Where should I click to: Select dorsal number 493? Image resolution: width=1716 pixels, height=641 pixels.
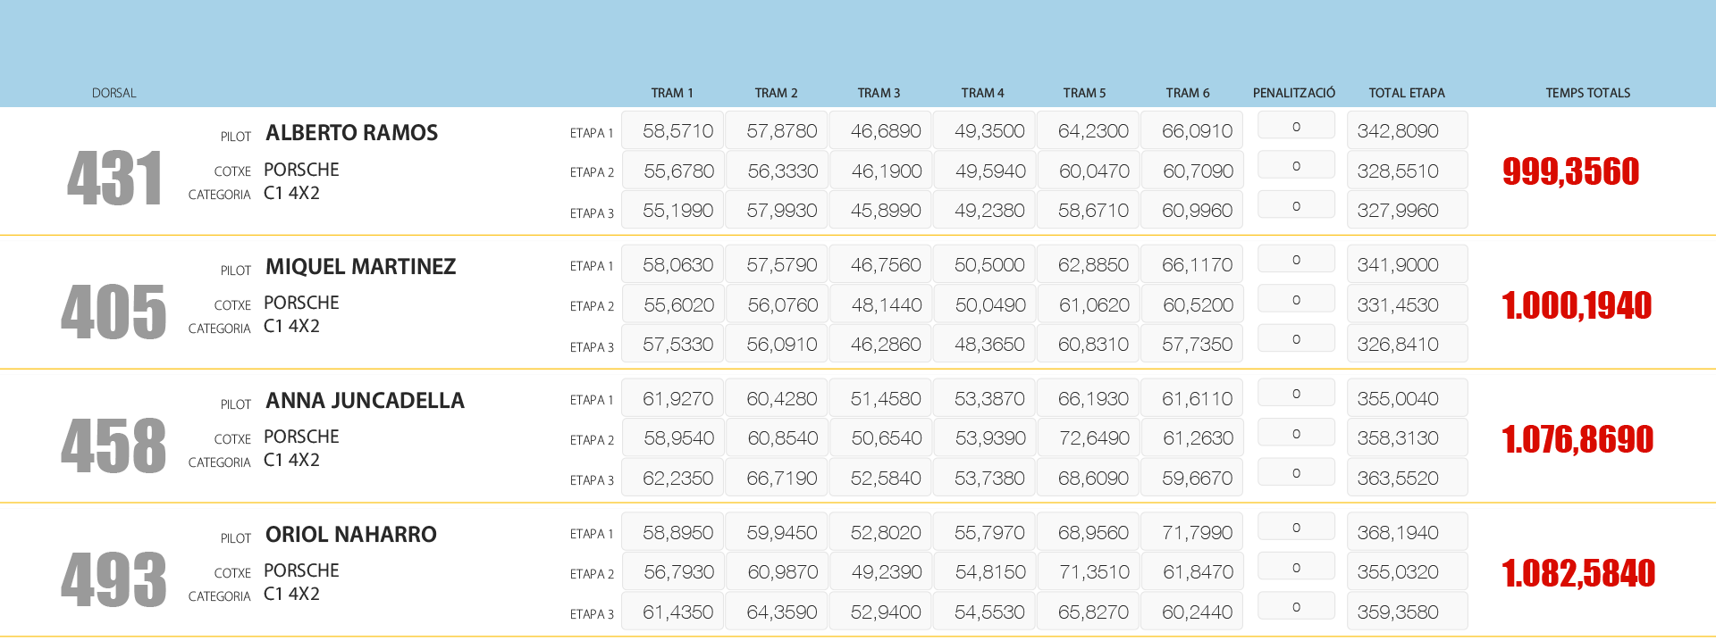pos(114,580)
